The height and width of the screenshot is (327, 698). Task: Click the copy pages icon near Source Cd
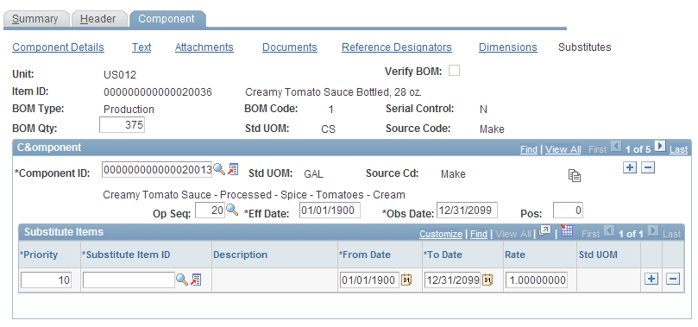pos(575,175)
